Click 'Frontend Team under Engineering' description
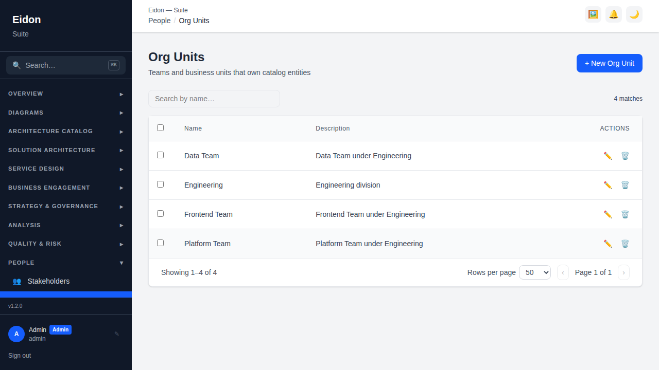 (x=370, y=214)
